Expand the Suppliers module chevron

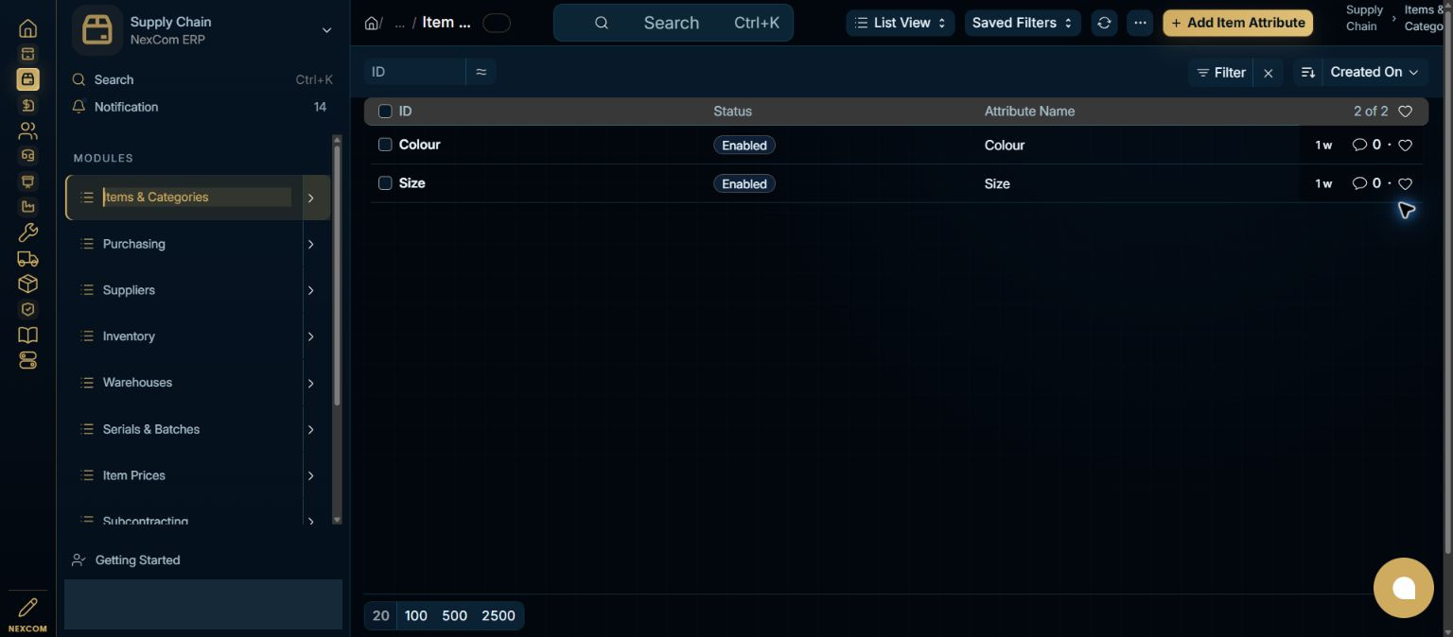pyautogui.click(x=310, y=291)
